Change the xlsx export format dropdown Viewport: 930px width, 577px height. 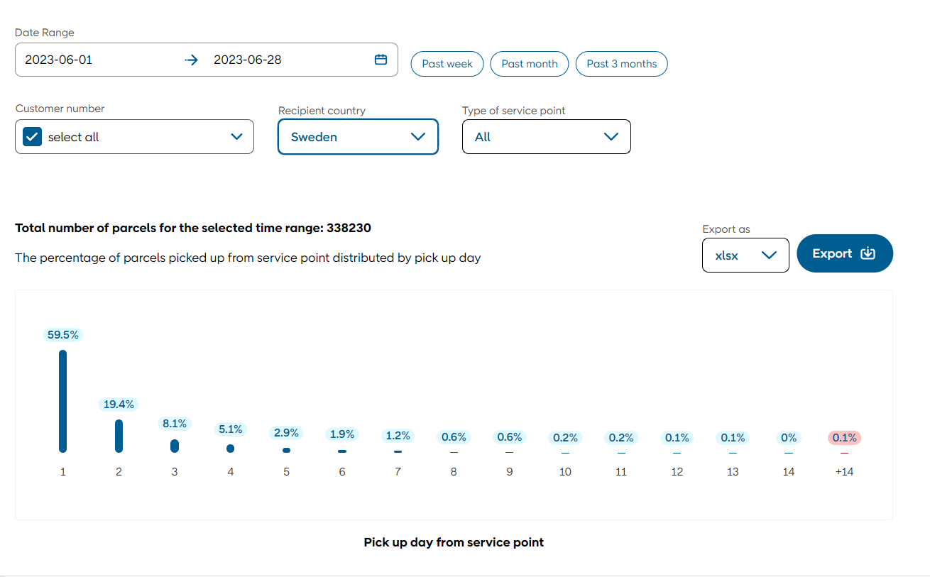[x=745, y=255]
